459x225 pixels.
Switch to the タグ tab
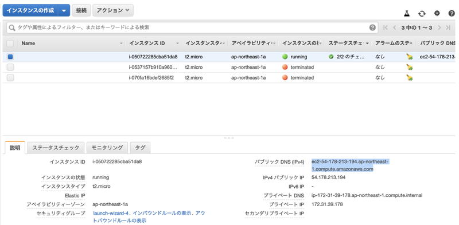(x=140, y=148)
